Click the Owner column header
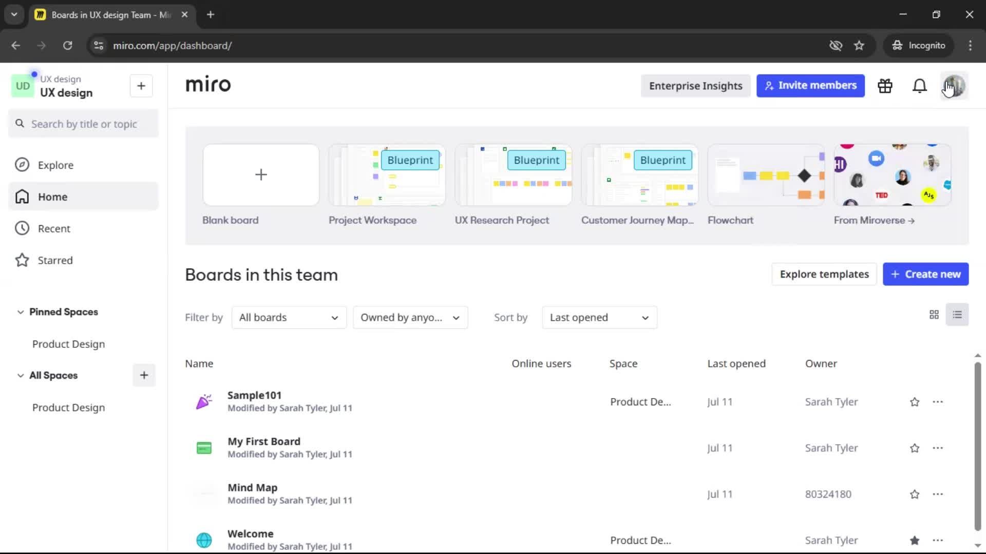Screen dimensions: 986x554 [821, 364]
